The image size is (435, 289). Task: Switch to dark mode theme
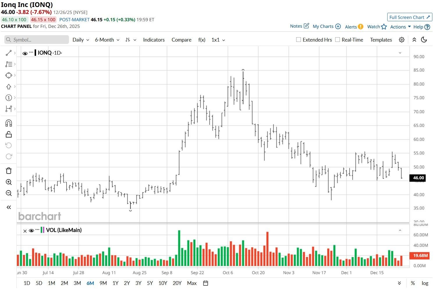pyautogui.click(x=424, y=40)
